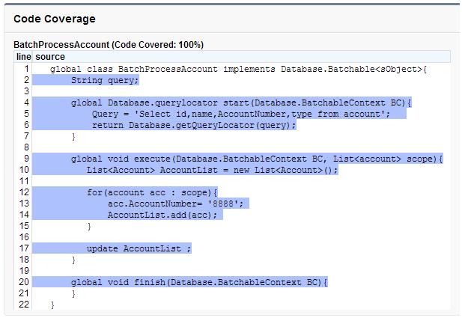Click the start method signature line
The height and width of the screenshot is (318, 462).
241,103
